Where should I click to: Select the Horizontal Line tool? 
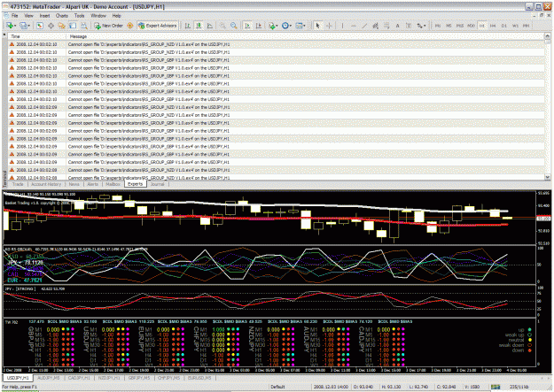[354, 26]
